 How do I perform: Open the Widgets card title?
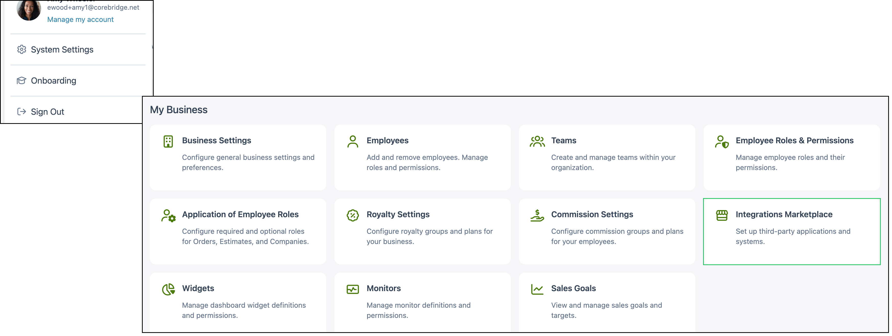click(x=198, y=288)
